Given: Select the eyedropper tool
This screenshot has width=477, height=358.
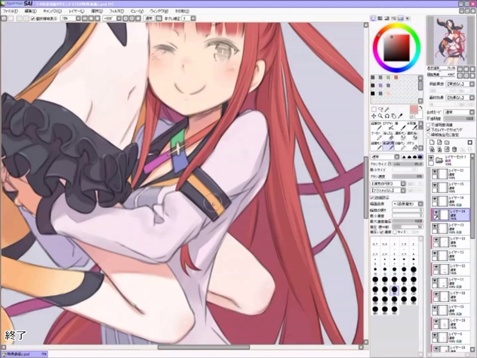Looking at the screenshot, I should 400,116.
